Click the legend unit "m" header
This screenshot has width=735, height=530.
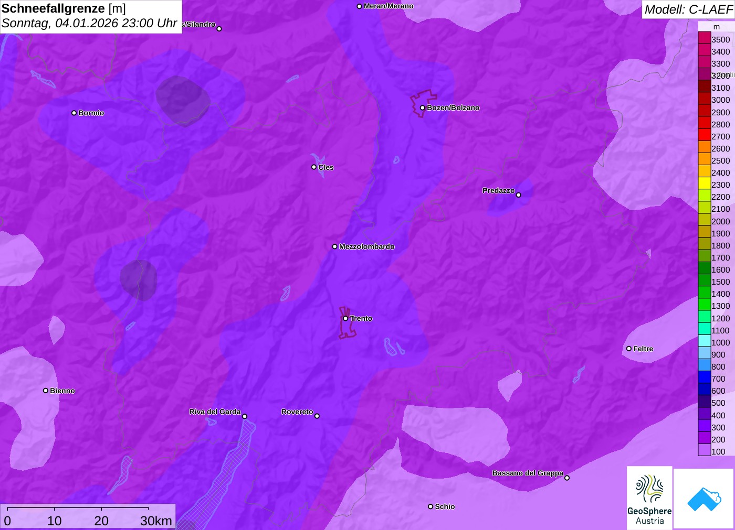717,27
